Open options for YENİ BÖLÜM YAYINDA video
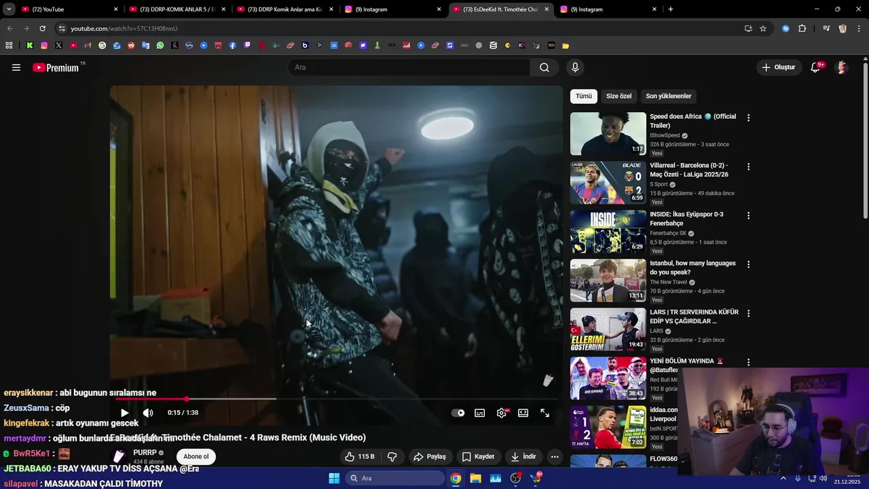Viewport: 869px width, 489px height. pos(748,362)
